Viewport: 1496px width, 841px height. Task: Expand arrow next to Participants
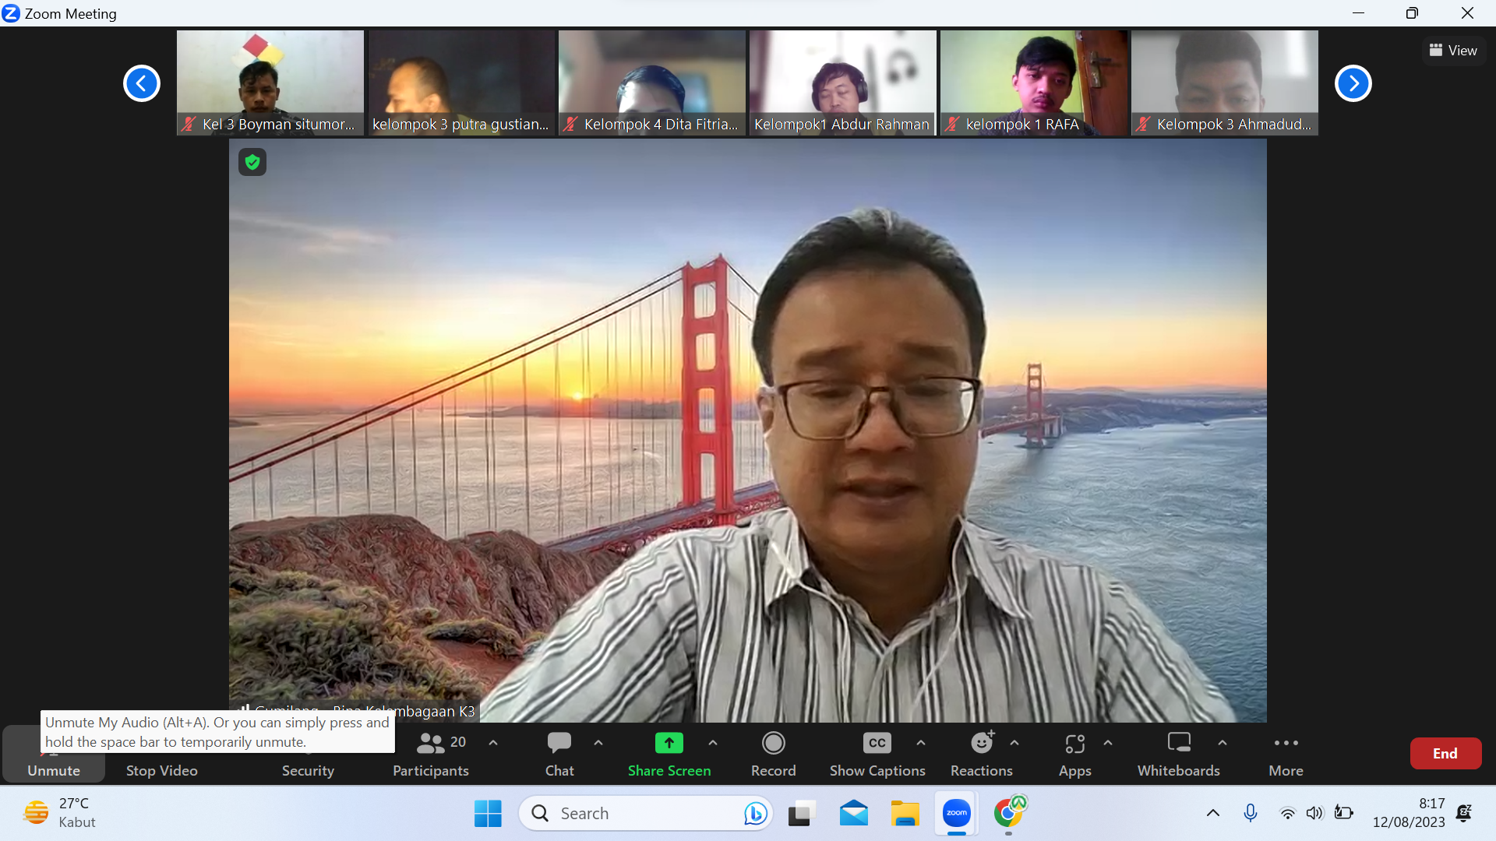click(x=493, y=743)
